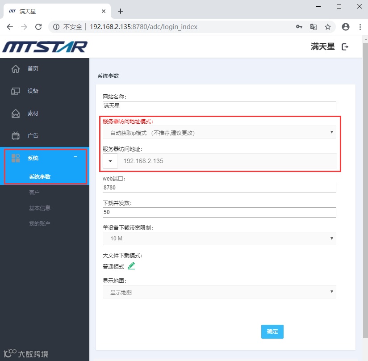
Task: Collapse the 系统 menu with minus sign
Action: (75, 157)
